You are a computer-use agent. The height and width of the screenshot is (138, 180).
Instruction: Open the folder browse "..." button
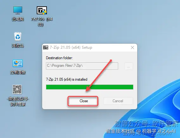click(129, 66)
